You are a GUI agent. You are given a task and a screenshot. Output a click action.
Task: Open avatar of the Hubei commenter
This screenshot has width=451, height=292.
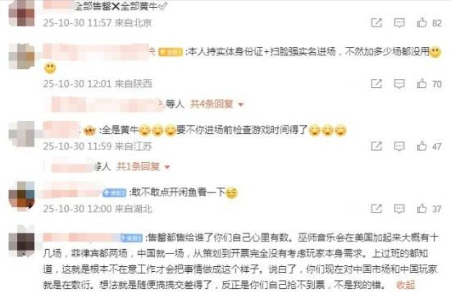point(21,196)
